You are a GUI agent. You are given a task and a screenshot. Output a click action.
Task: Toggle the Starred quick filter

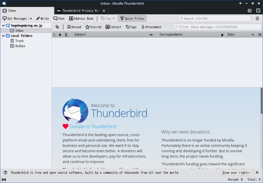tap(93, 27)
